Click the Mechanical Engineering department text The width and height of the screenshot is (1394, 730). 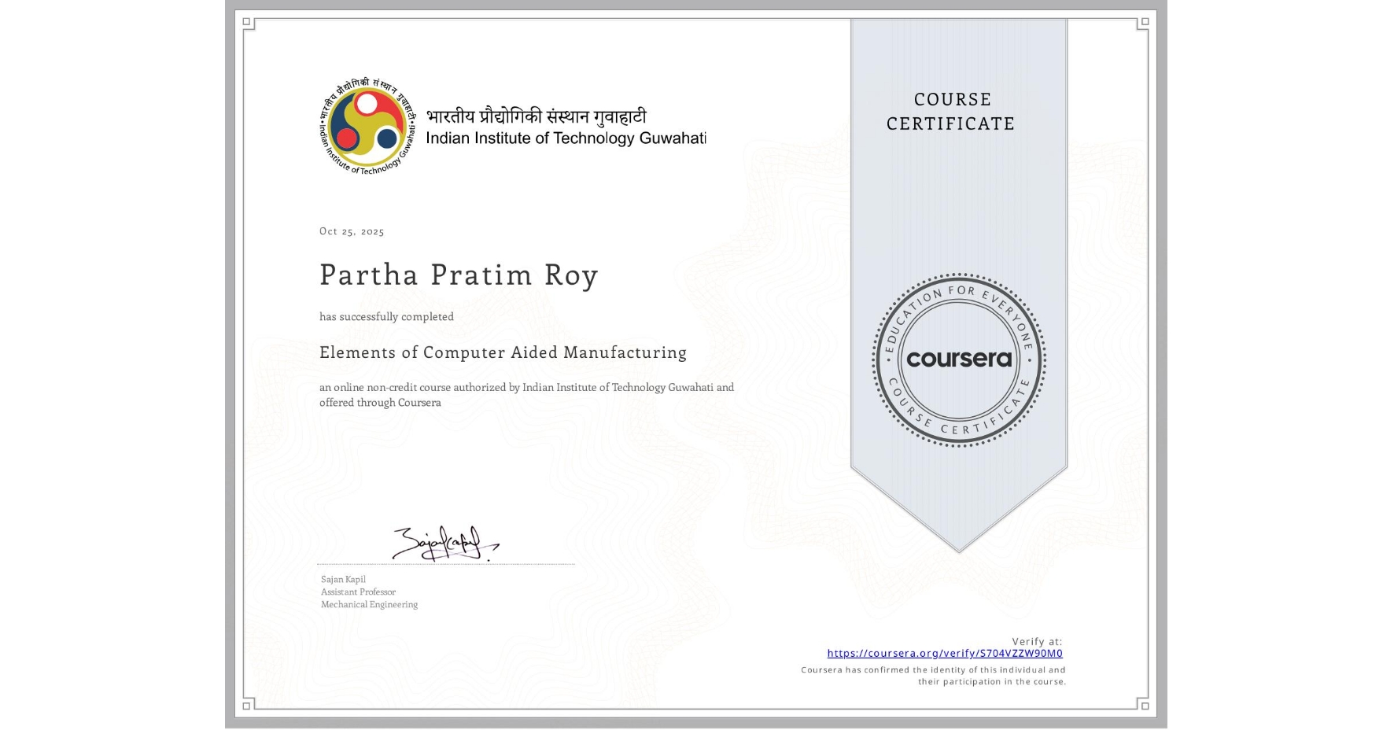click(x=368, y=604)
